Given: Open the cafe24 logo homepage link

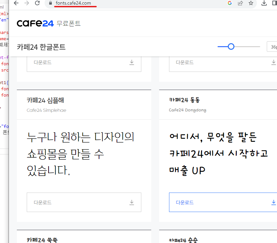Looking at the screenshot, I should click(35, 23).
